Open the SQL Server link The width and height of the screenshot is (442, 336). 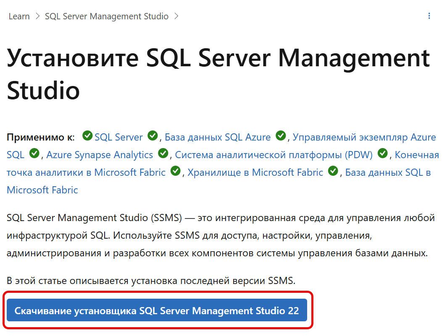[118, 137]
